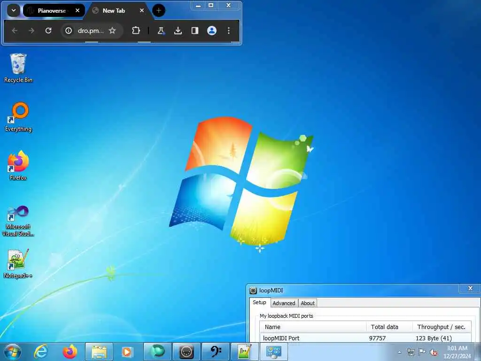Screen dimensions: 481x361
Task: Launch Firefox from the taskbar
Action: coord(70,352)
